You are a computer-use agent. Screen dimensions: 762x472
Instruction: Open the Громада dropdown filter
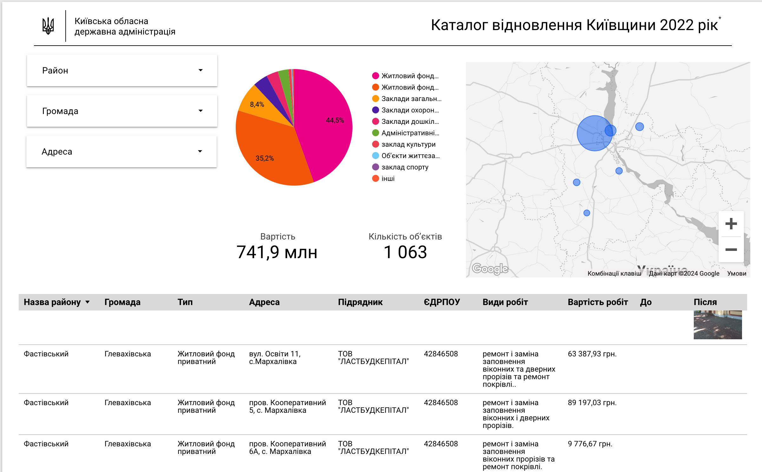[122, 111]
